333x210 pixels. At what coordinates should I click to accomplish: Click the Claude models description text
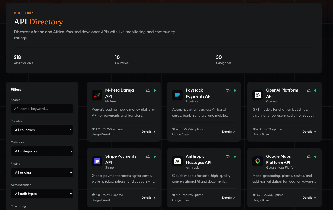[201, 178]
